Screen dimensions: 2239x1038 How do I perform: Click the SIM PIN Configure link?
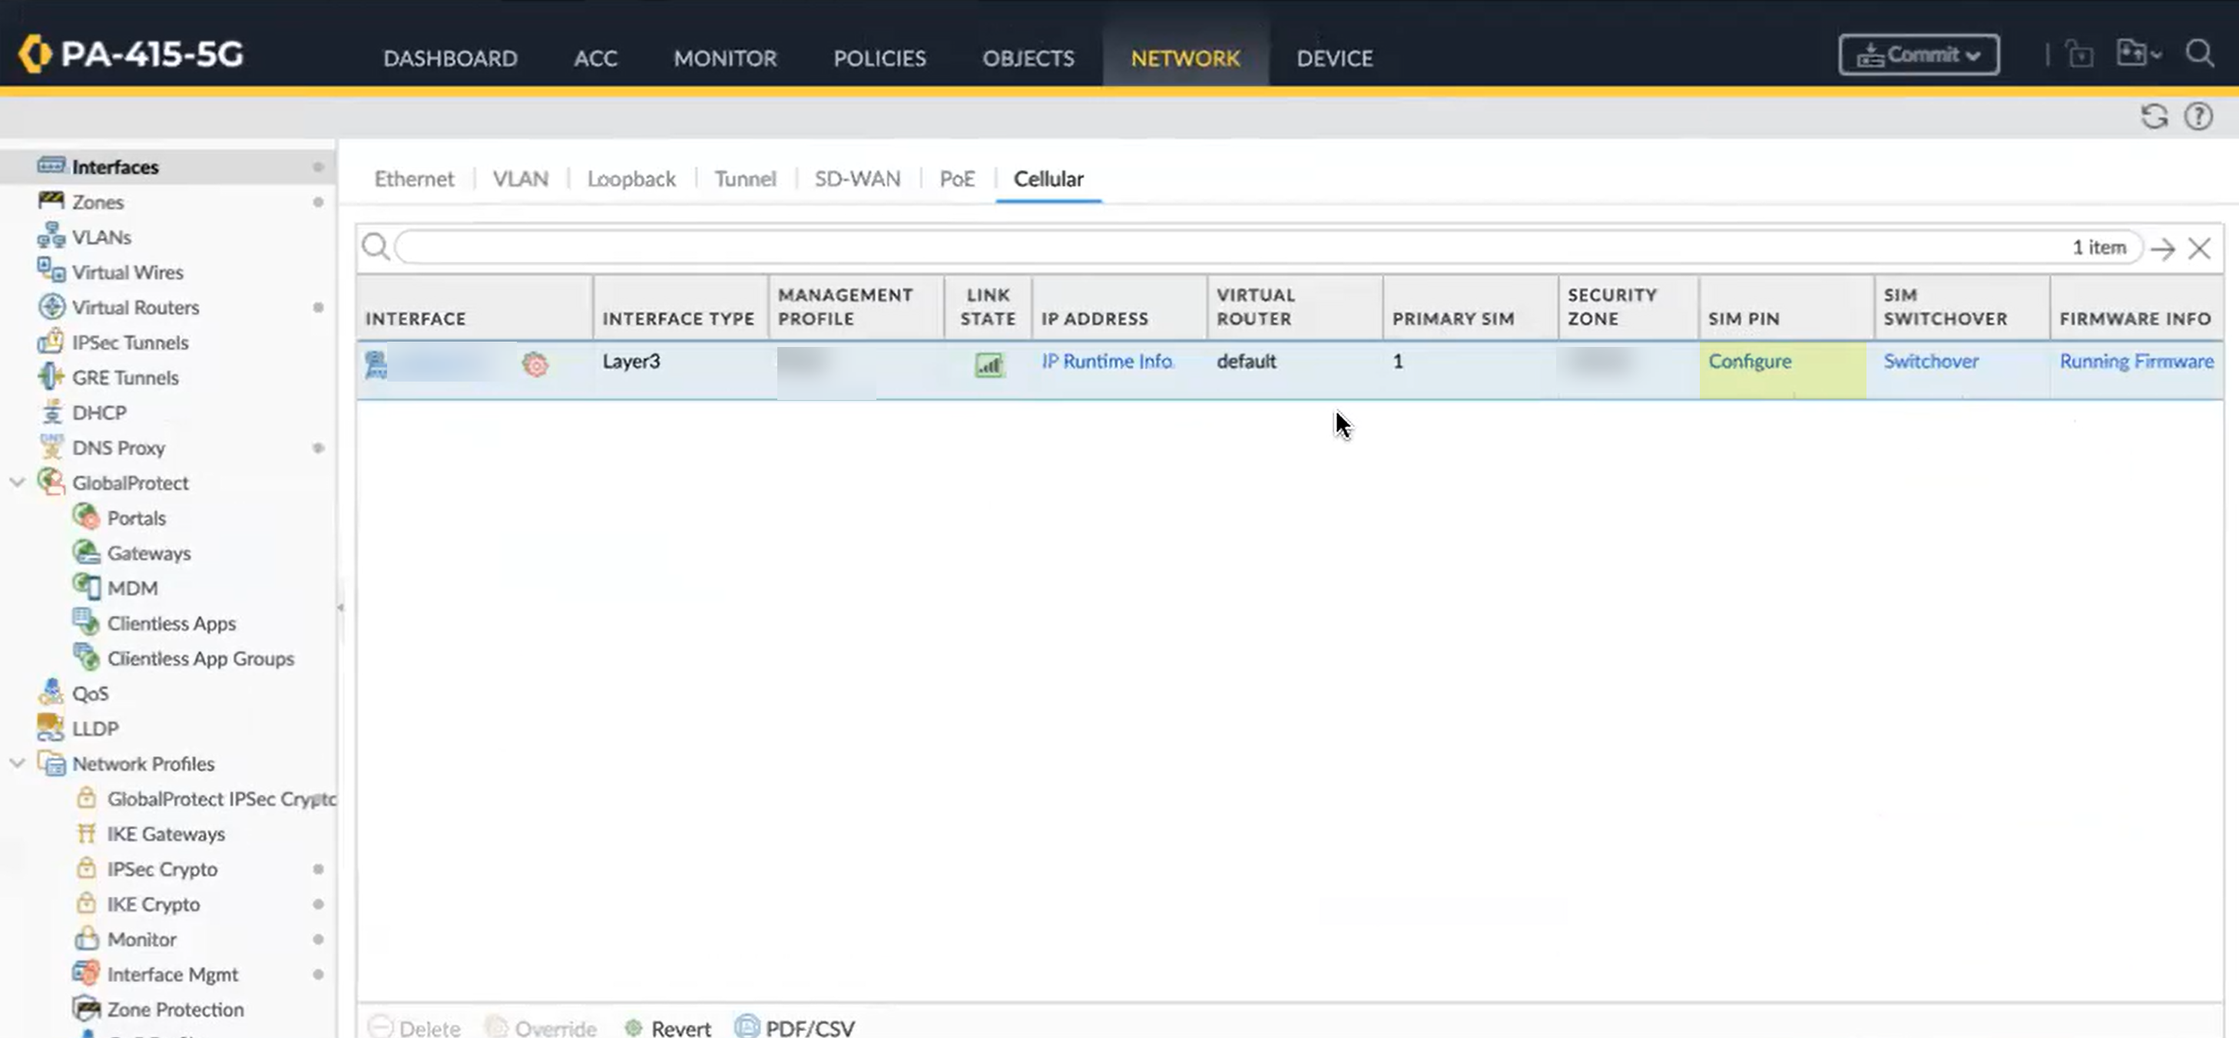(x=1749, y=362)
